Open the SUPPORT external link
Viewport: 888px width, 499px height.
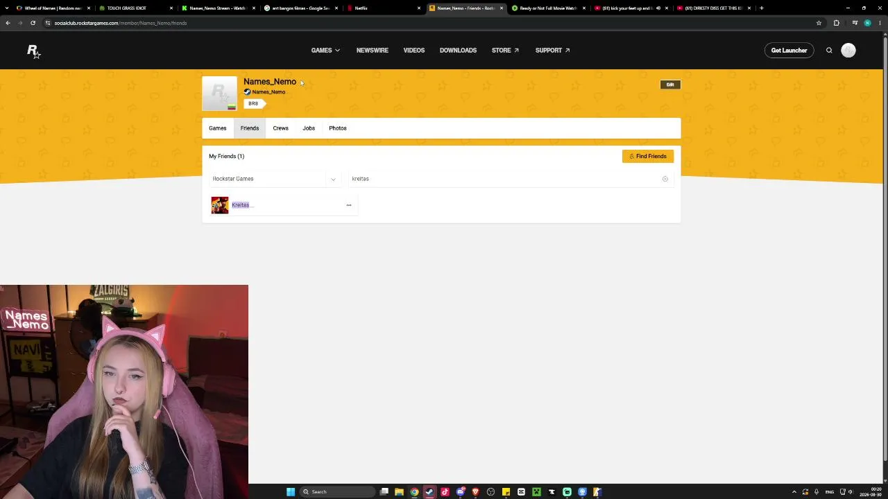pos(552,51)
